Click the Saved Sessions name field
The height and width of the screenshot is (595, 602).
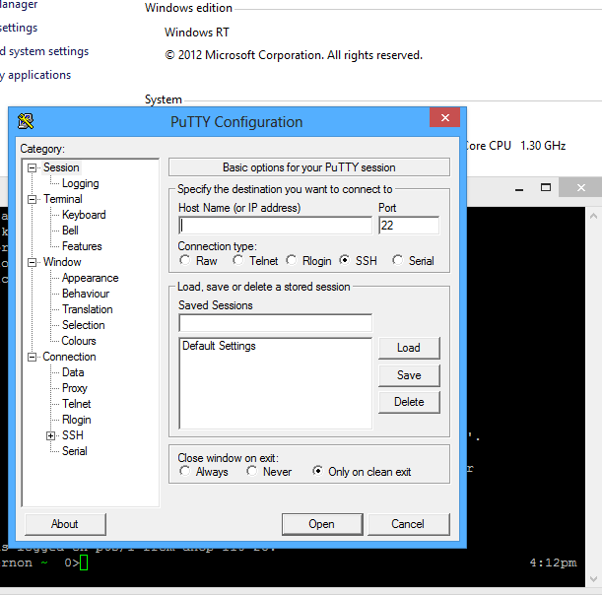[275, 323]
